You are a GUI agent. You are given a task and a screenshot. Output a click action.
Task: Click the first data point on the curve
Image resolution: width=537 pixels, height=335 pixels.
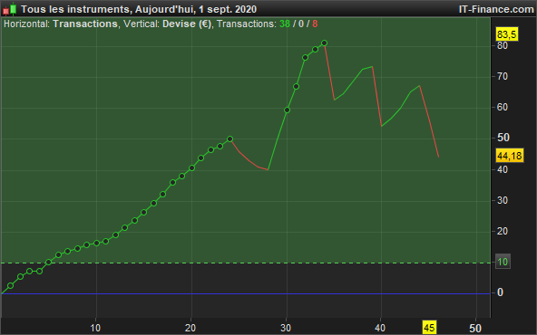(x=10, y=285)
